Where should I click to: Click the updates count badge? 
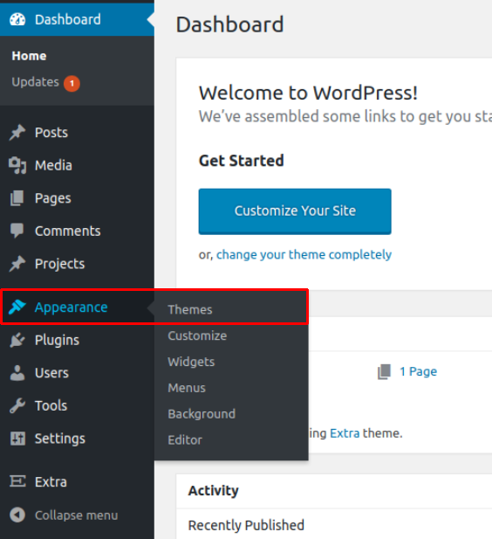tap(72, 84)
